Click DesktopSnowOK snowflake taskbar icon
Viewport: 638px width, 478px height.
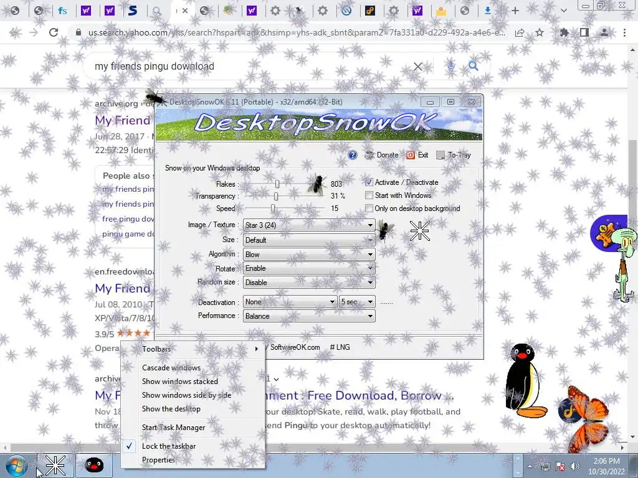pyautogui.click(x=55, y=466)
